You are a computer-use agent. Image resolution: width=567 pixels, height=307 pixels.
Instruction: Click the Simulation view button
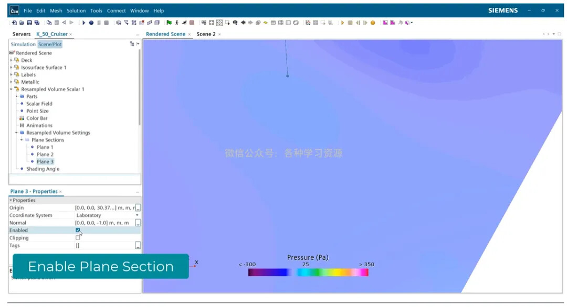click(23, 45)
